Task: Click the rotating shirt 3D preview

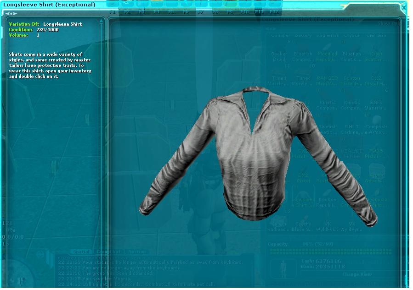Action: pos(258,157)
